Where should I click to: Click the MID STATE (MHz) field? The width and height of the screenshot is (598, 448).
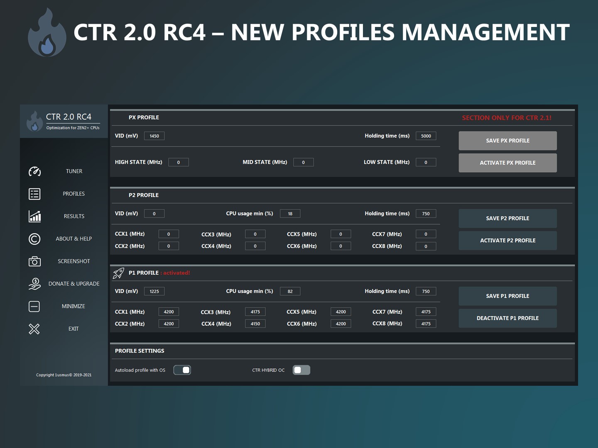[303, 162]
